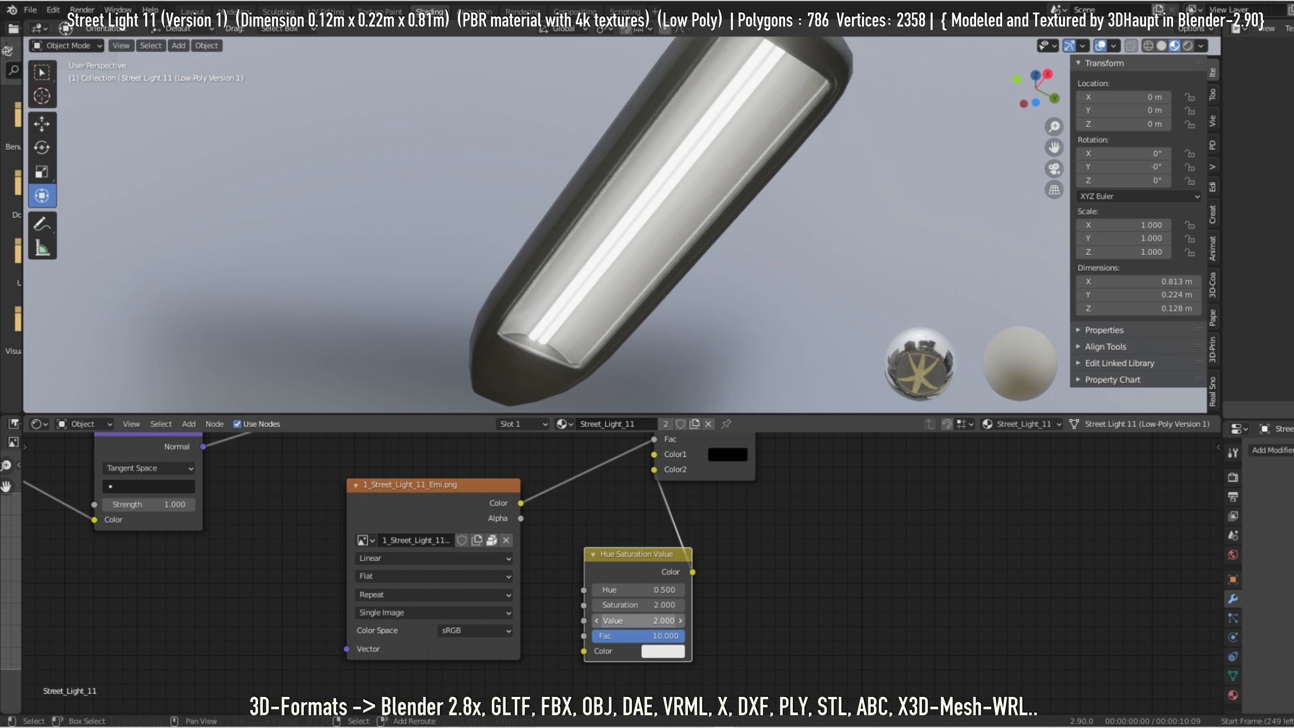The height and width of the screenshot is (728, 1294).
Task: Open viewport Object menu
Action: [x=207, y=46]
